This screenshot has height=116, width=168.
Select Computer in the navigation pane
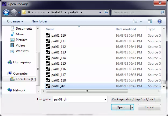coord(18,74)
